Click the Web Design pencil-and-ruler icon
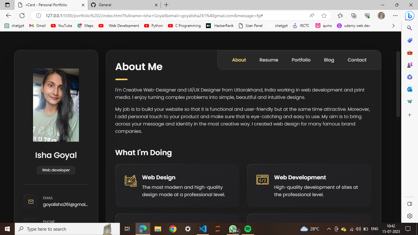Viewport: 418px width, 235px height. click(130, 181)
